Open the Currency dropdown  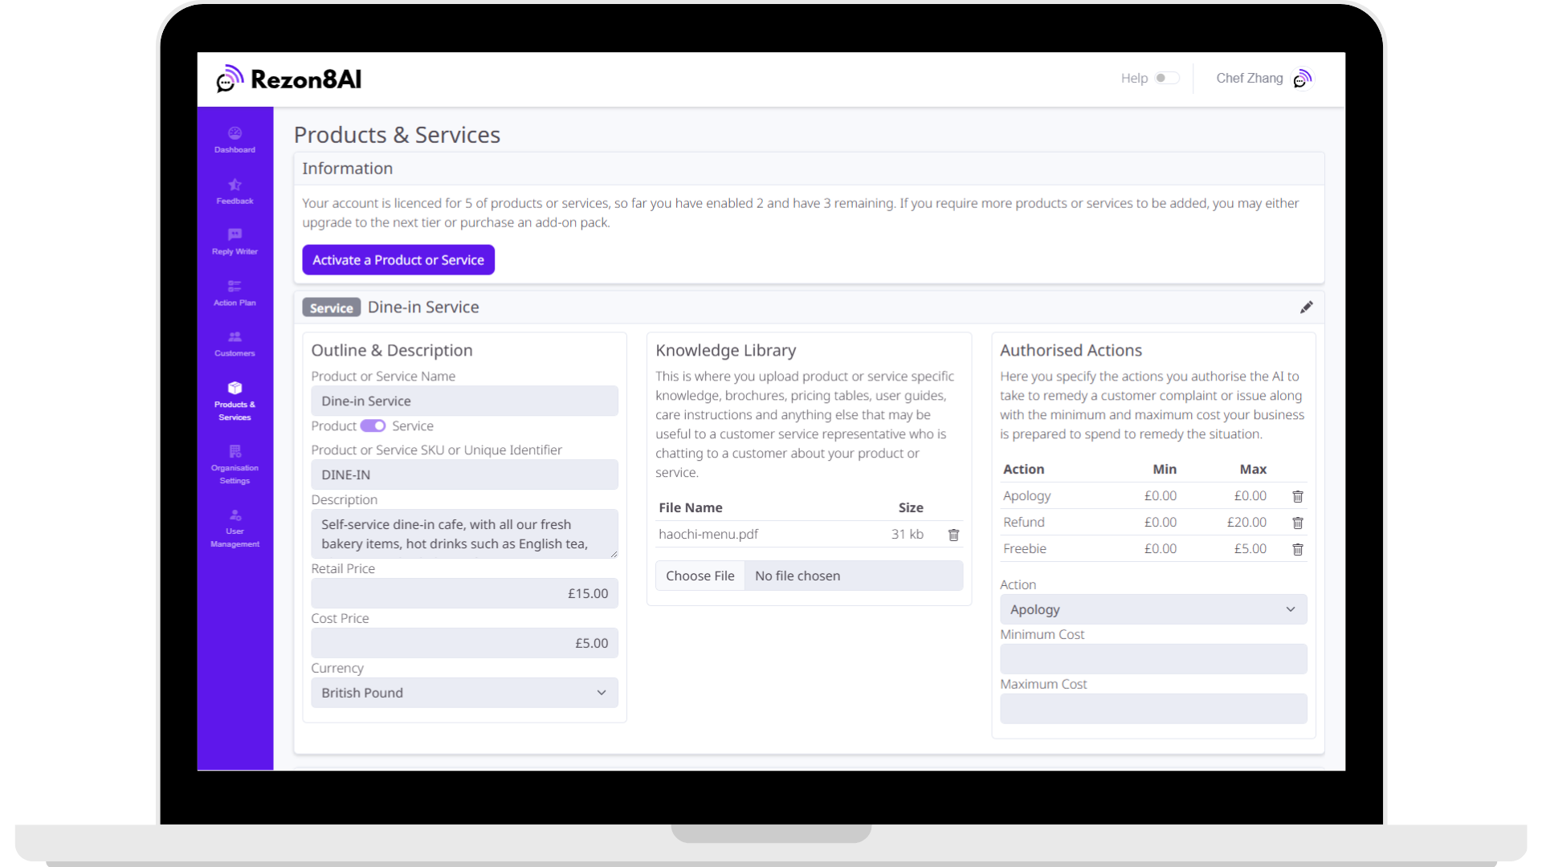pyautogui.click(x=464, y=692)
